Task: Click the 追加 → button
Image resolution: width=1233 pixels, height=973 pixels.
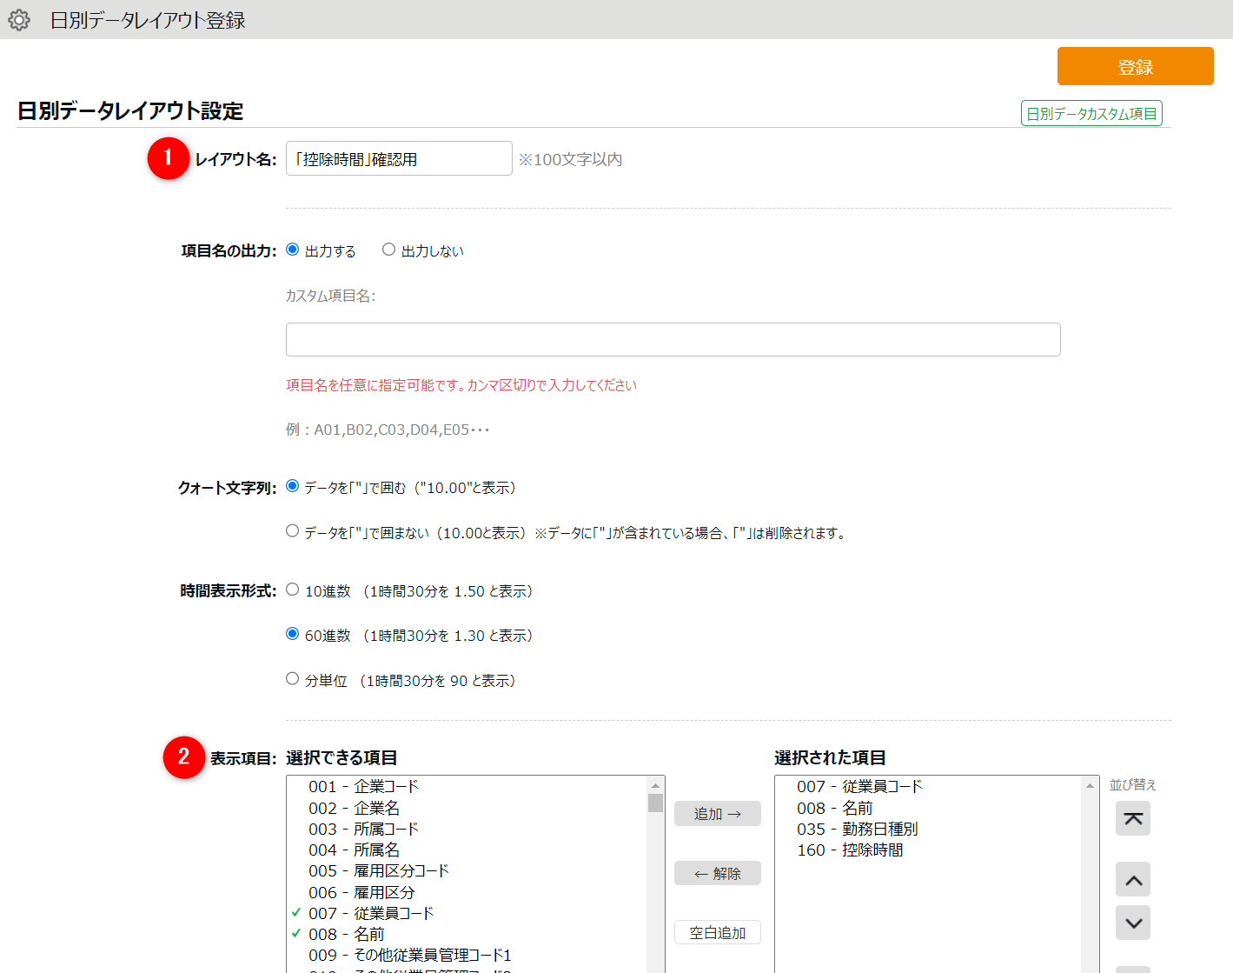Action: tap(718, 814)
